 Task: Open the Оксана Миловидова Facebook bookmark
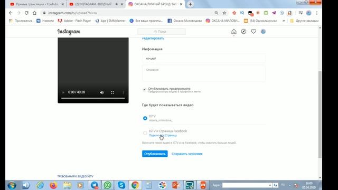(185, 21)
